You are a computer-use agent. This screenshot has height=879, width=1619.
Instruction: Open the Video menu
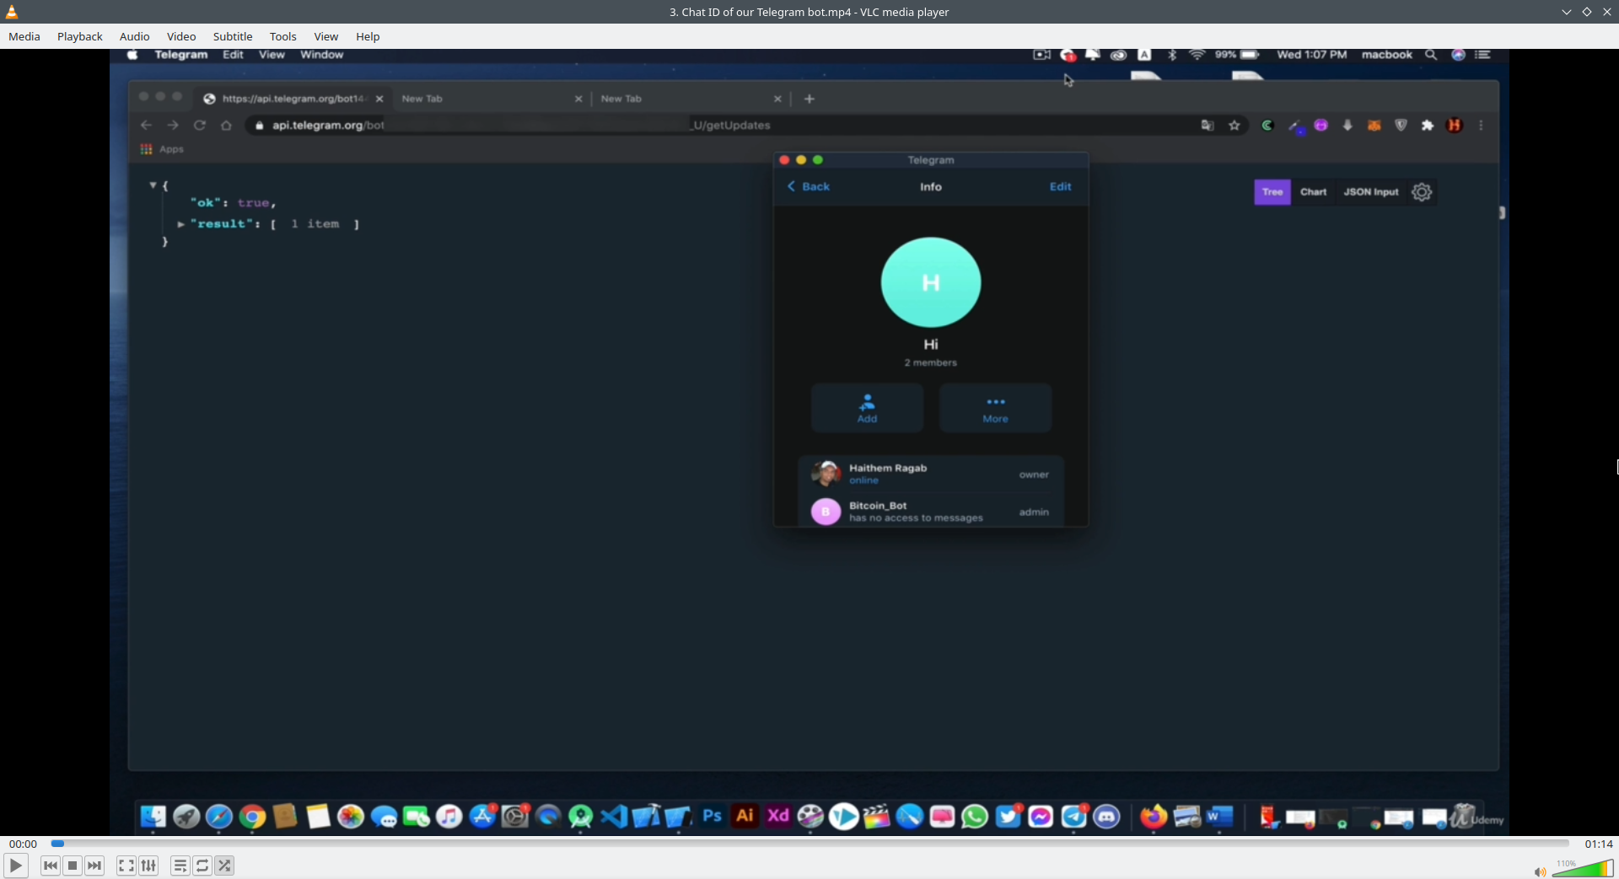[181, 36]
